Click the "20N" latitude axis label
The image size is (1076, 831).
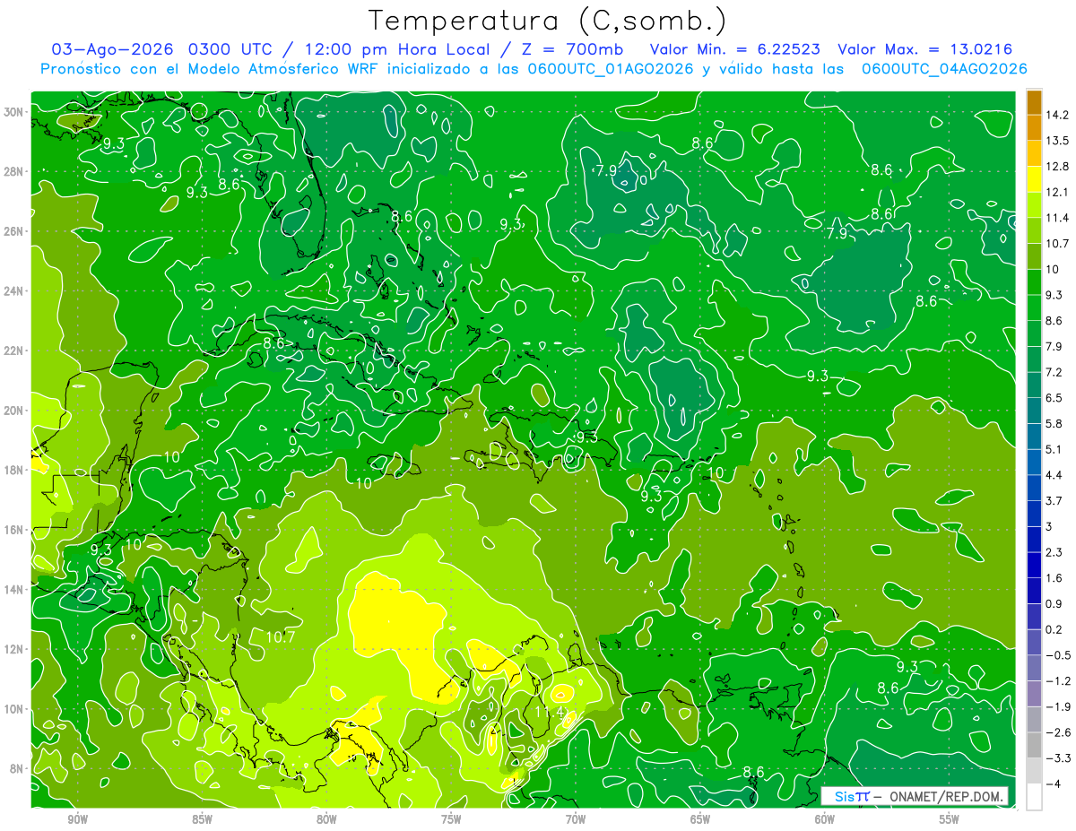click(x=14, y=410)
